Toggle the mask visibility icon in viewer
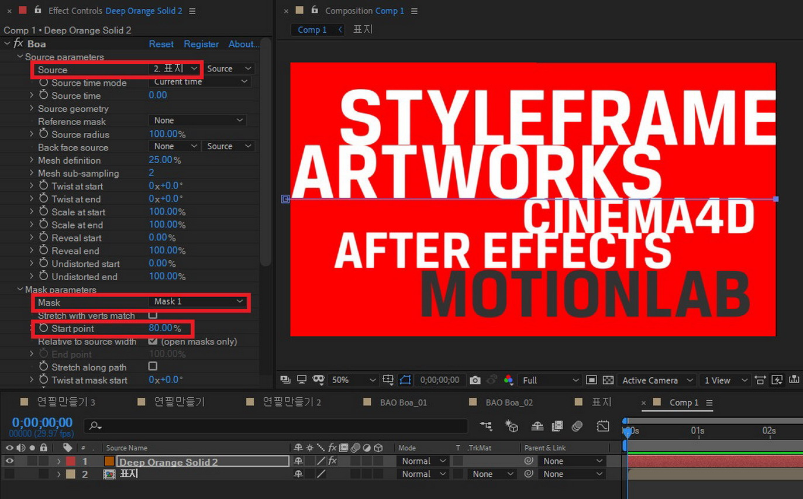This screenshot has width=803, height=499. [x=405, y=380]
